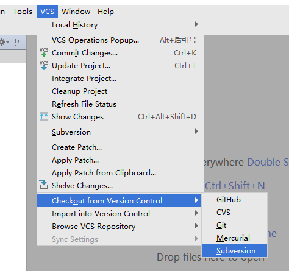
Task: Open the gear settings icon in panel
Action: [x=3, y=42]
